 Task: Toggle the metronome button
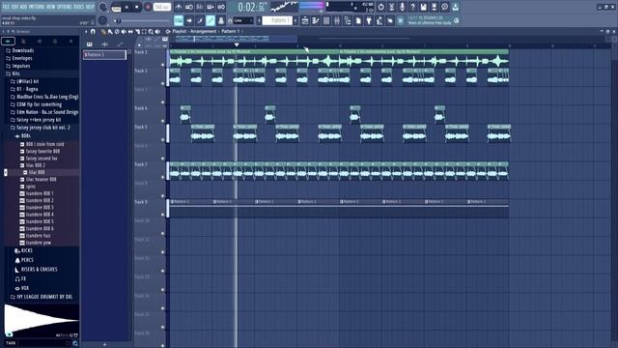click(179, 7)
